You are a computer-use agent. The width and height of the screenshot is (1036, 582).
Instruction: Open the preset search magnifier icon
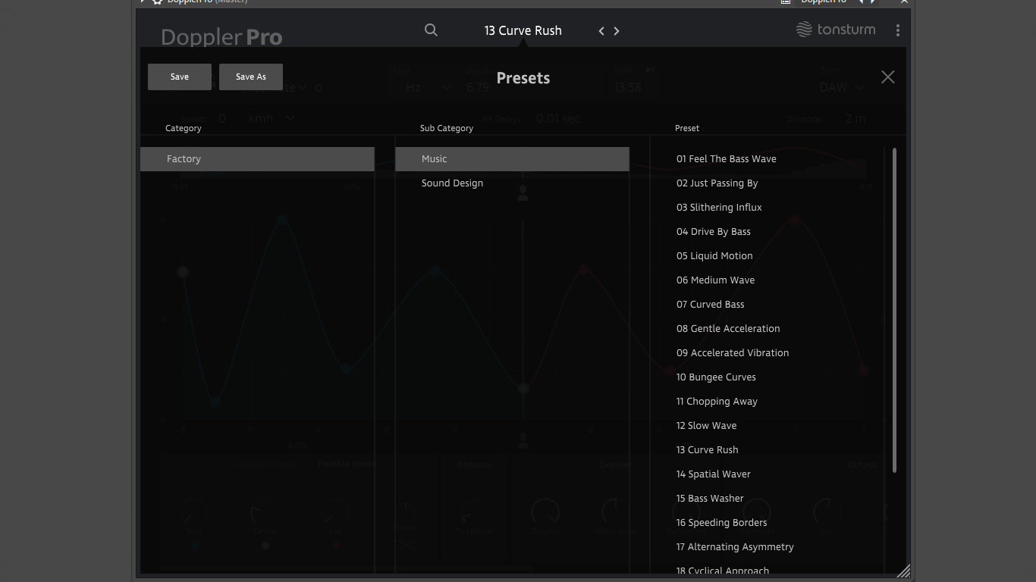[x=431, y=30]
